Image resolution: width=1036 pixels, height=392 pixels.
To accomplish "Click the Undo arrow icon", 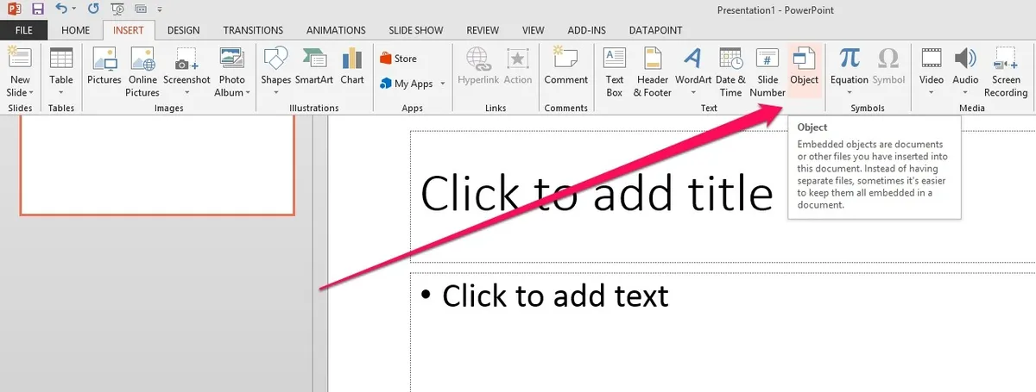I will pos(60,9).
